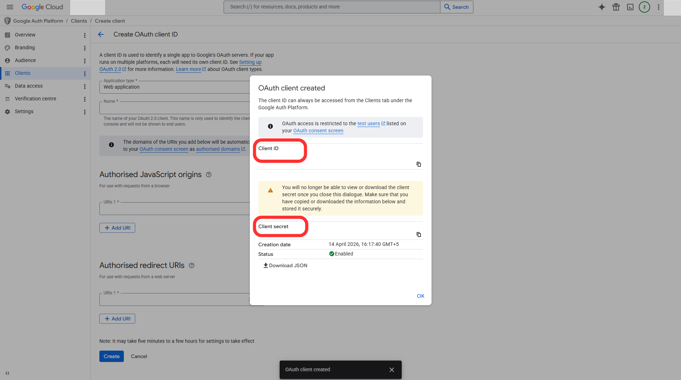Open Data access in the sidebar
This screenshot has height=380, width=681.
click(29, 86)
